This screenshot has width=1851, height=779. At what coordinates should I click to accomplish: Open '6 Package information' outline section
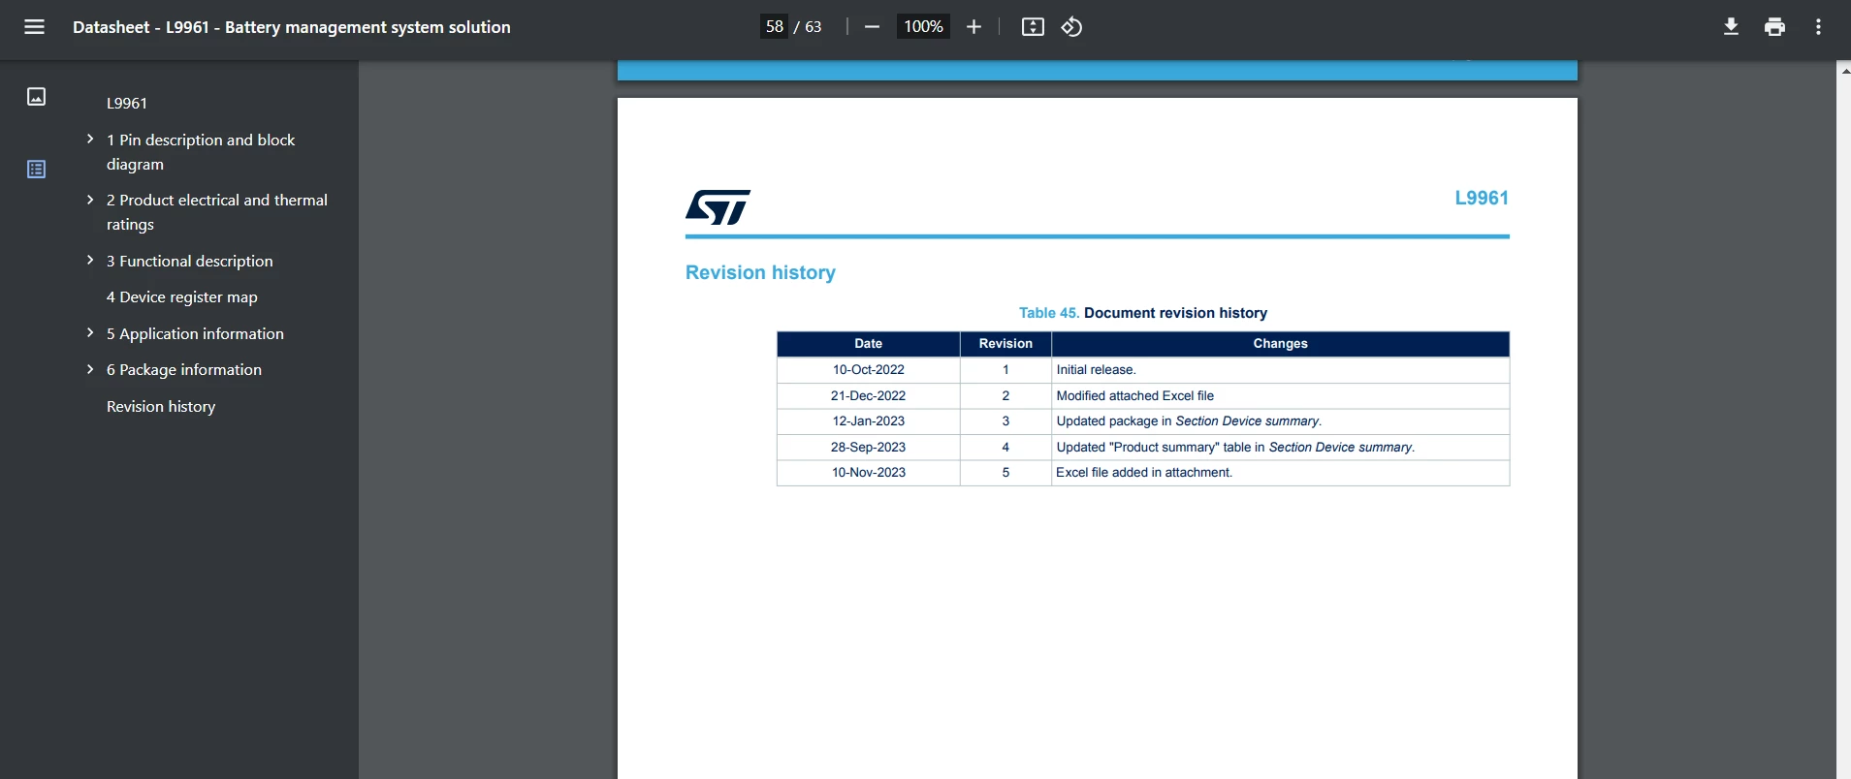(x=184, y=370)
